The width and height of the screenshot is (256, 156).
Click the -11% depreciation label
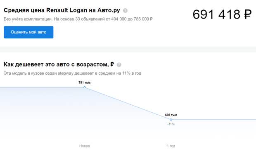tap(171, 124)
